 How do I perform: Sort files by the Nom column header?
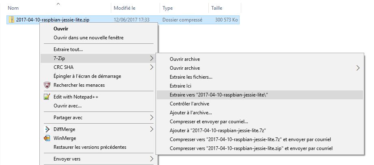tap(58, 8)
